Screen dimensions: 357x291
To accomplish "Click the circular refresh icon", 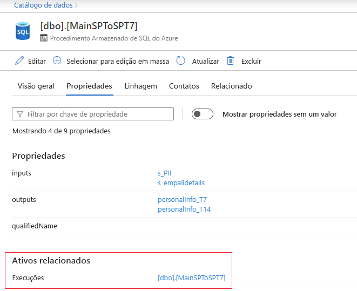I will pyautogui.click(x=180, y=61).
